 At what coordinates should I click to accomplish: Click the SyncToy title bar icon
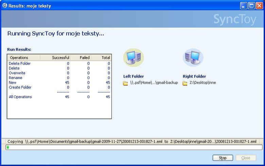(x=5, y=6)
